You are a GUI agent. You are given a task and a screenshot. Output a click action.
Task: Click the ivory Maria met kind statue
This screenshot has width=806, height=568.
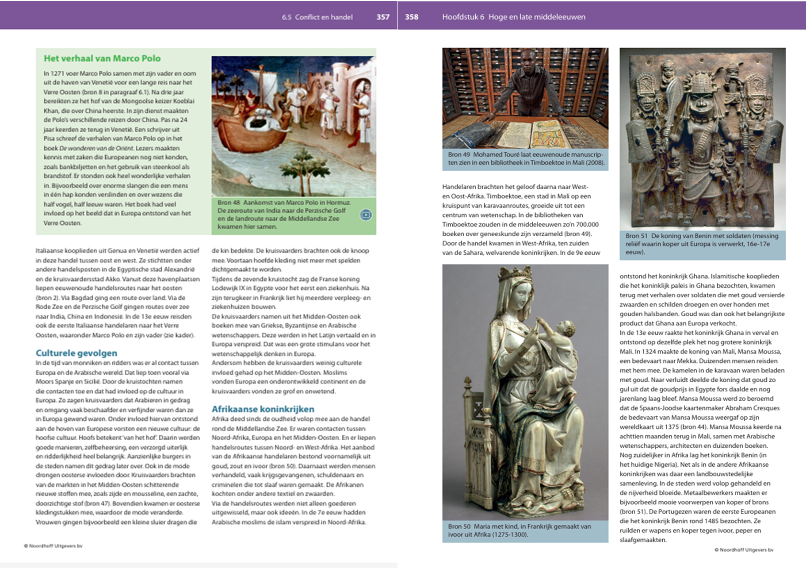click(x=525, y=392)
